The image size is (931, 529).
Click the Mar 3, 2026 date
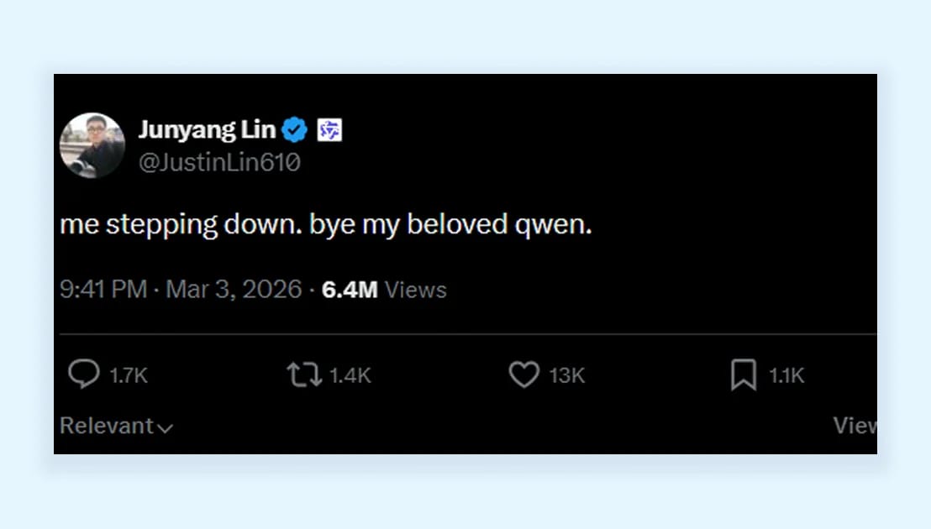click(234, 290)
